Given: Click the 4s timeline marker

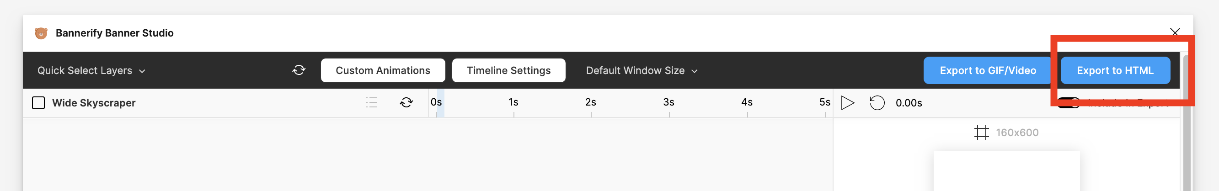Looking at the screenshot, I should (747, 103).
